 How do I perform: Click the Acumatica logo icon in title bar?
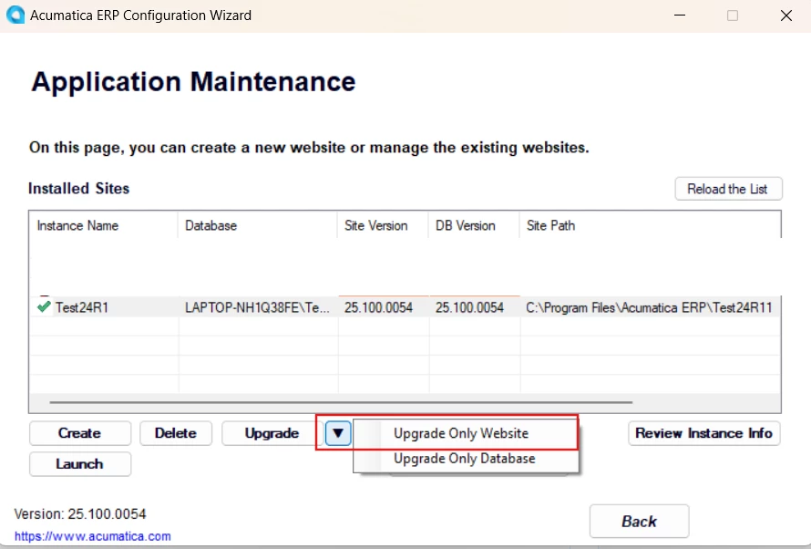tap(15, 15)
